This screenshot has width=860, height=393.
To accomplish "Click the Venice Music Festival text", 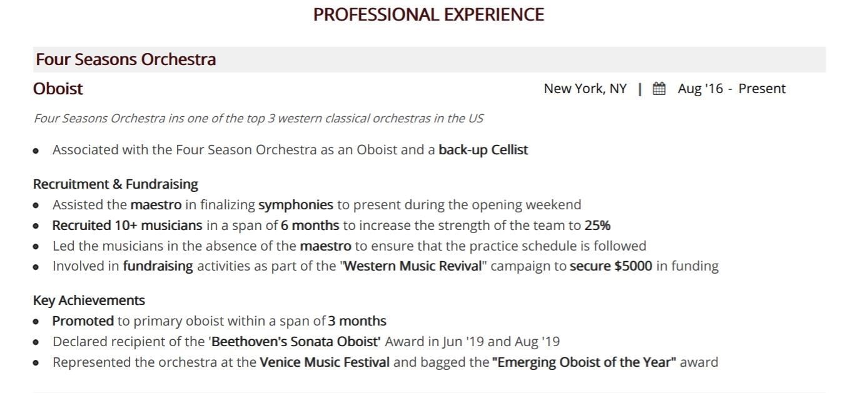I will pyautogui.click(x=325, y=362).
